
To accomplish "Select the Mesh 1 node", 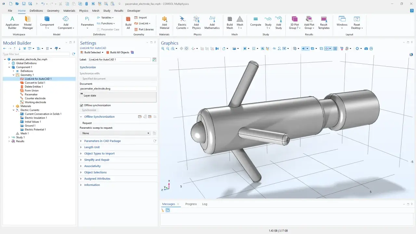I will coord(24,134).
